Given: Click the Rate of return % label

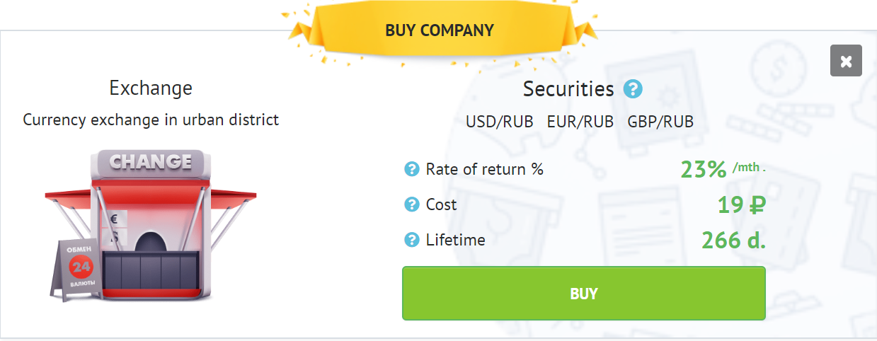Looking at the screenshot, I should (485, 169).
